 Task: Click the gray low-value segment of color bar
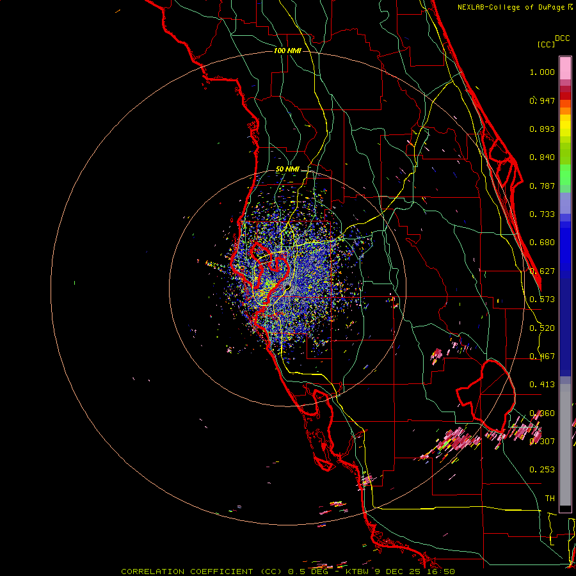pyautogui.click(x=565, y=445)
